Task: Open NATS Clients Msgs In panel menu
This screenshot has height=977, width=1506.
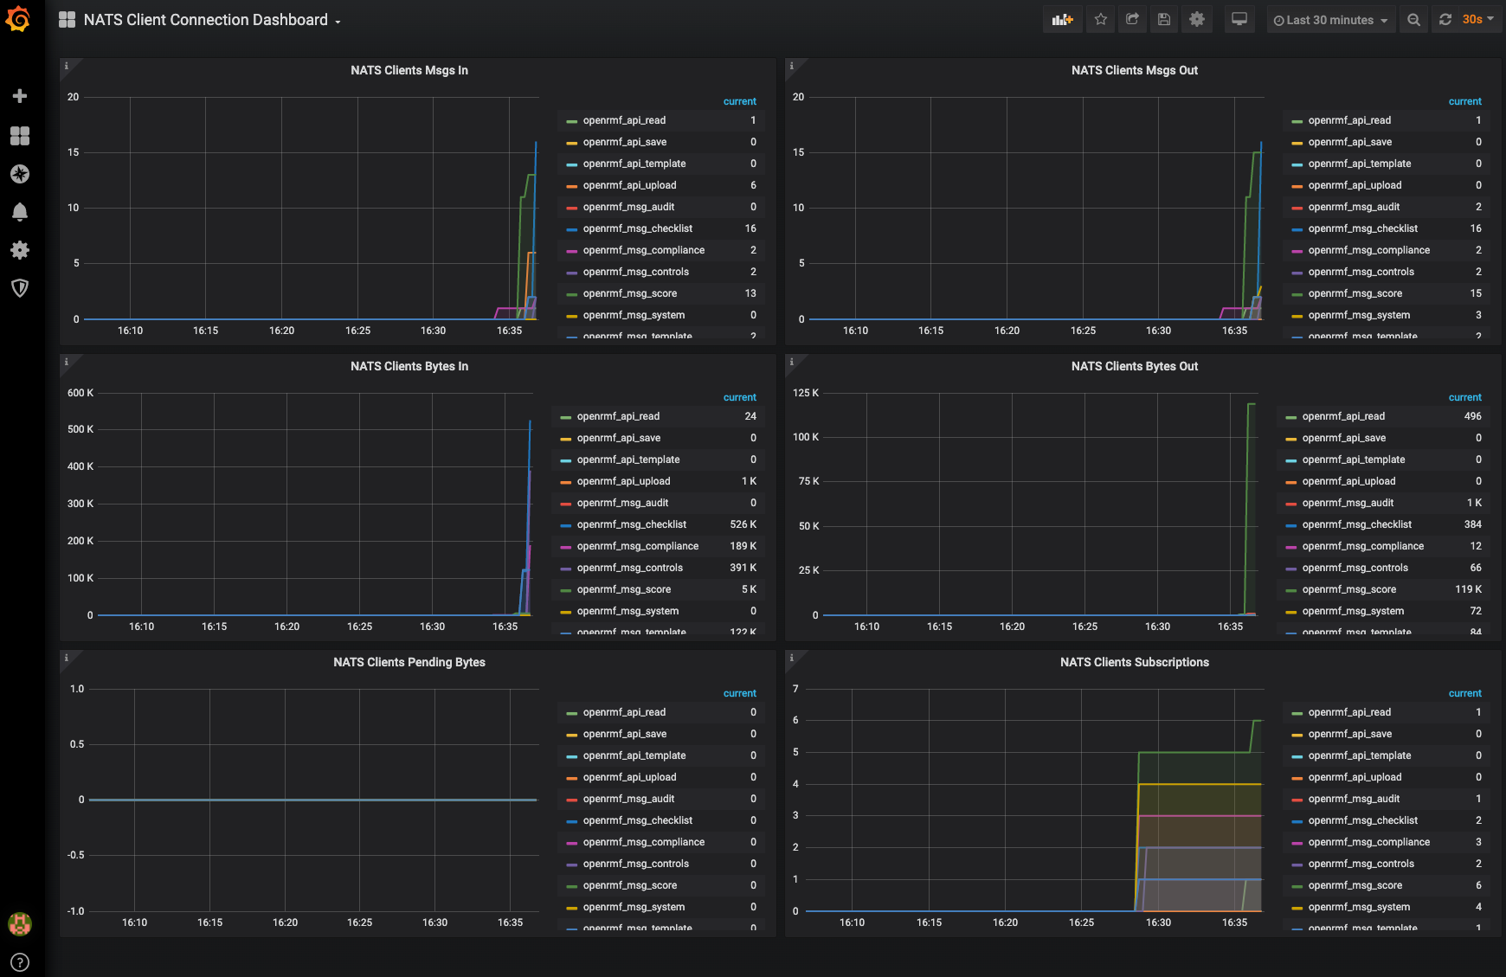Action: pyautogui.click(x=409, y=70)
